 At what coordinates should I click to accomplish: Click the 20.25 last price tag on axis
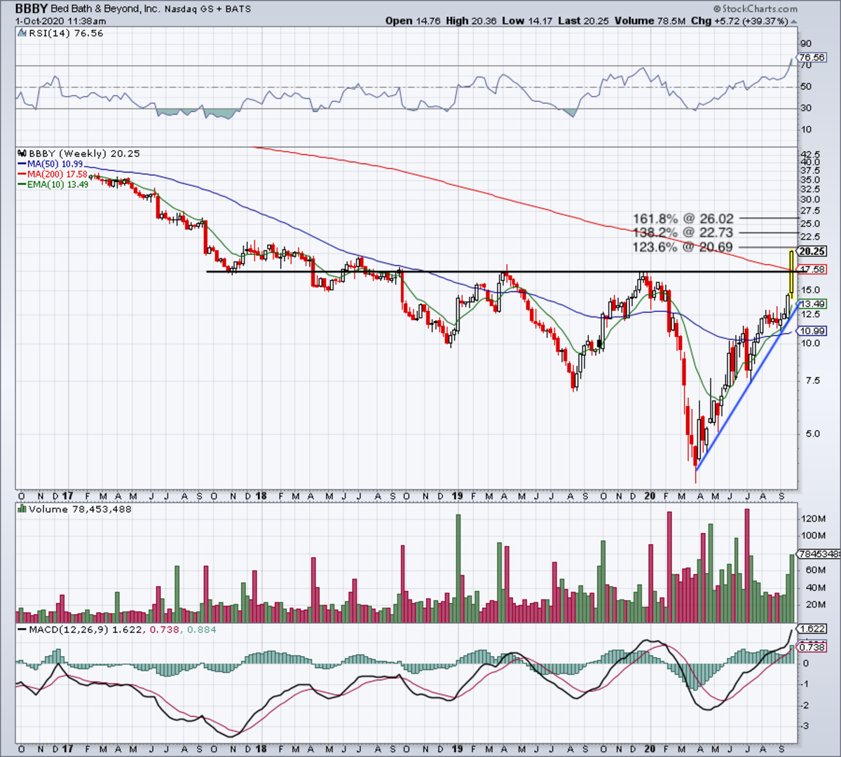pos(812,251)
